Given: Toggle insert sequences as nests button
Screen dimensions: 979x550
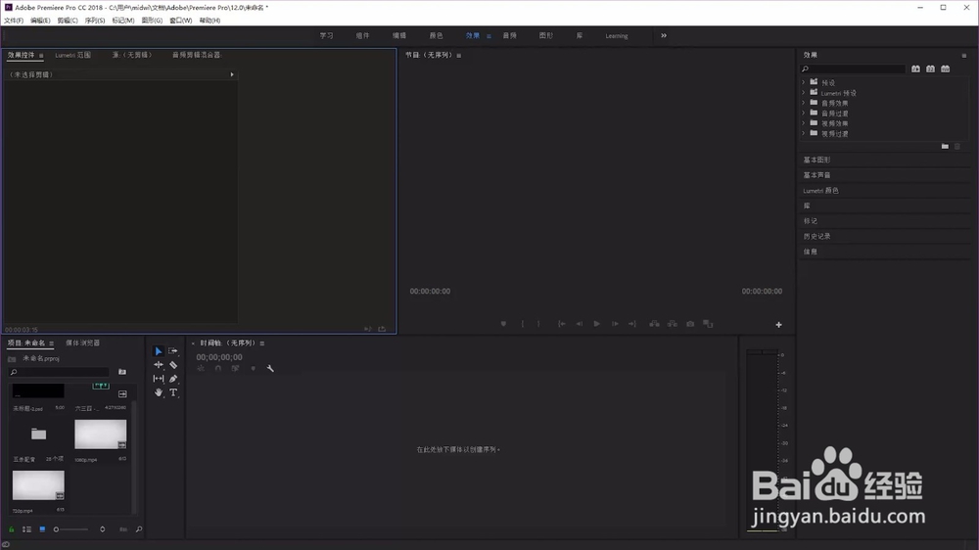Looking at the screenshot, I should tap(201, 368).
